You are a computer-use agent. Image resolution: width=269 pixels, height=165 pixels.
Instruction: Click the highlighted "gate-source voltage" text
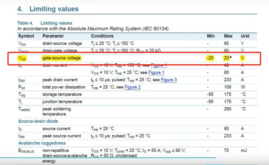[62, 58]
